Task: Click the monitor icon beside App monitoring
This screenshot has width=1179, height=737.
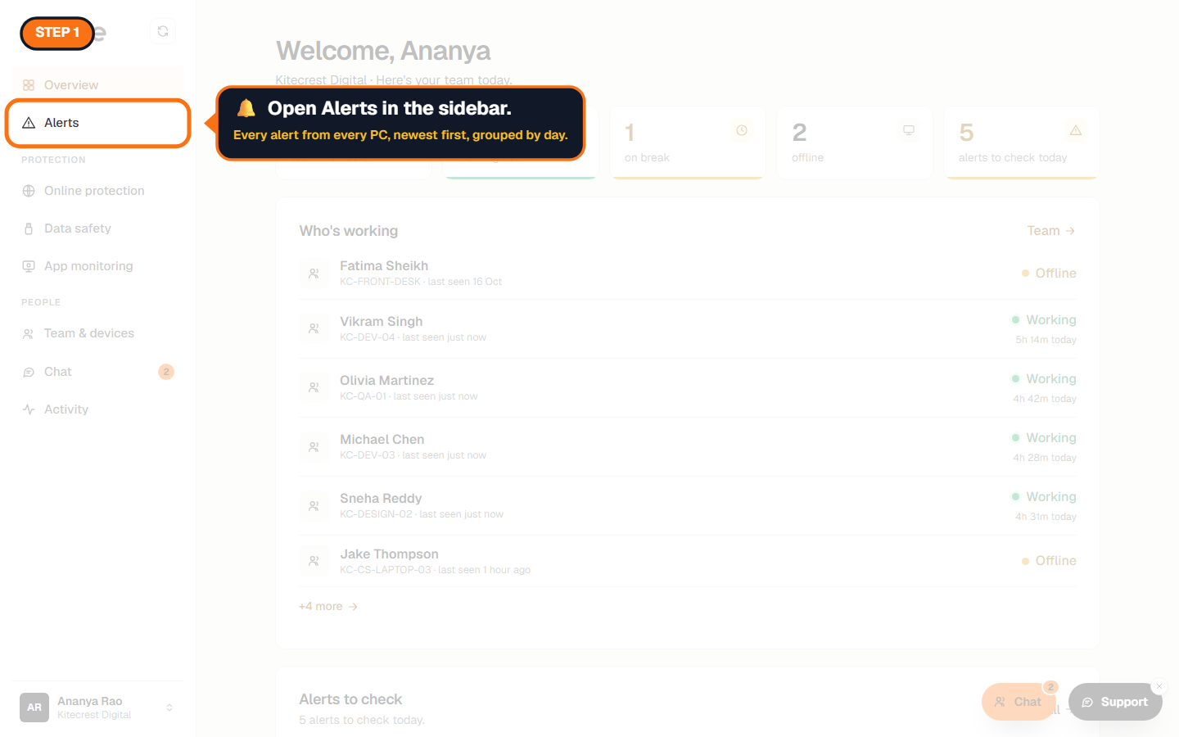Action: (29, 266)
